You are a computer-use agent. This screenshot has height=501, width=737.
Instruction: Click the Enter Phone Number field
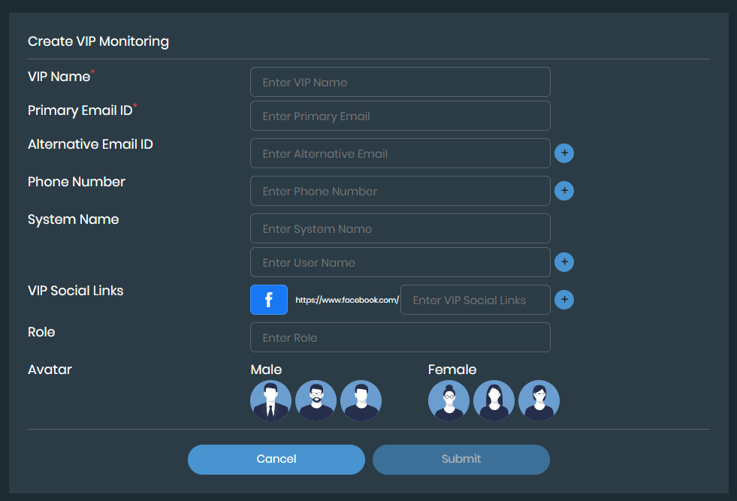tap(400, 191)
